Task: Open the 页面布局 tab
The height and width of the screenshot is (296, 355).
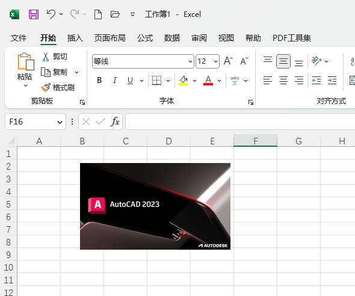Action: [110, 38]
